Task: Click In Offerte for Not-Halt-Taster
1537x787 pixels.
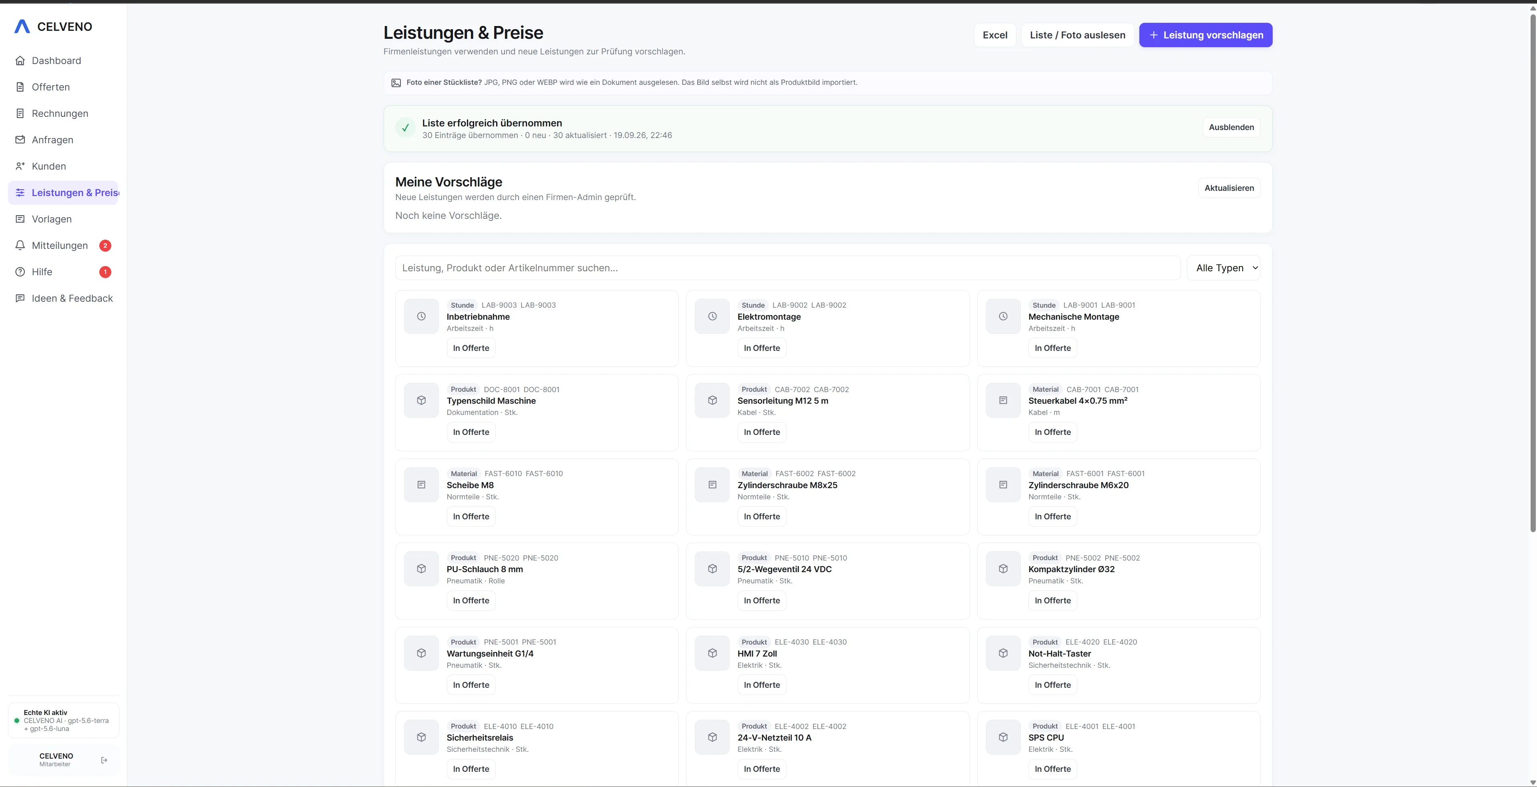Action: 1052,685
